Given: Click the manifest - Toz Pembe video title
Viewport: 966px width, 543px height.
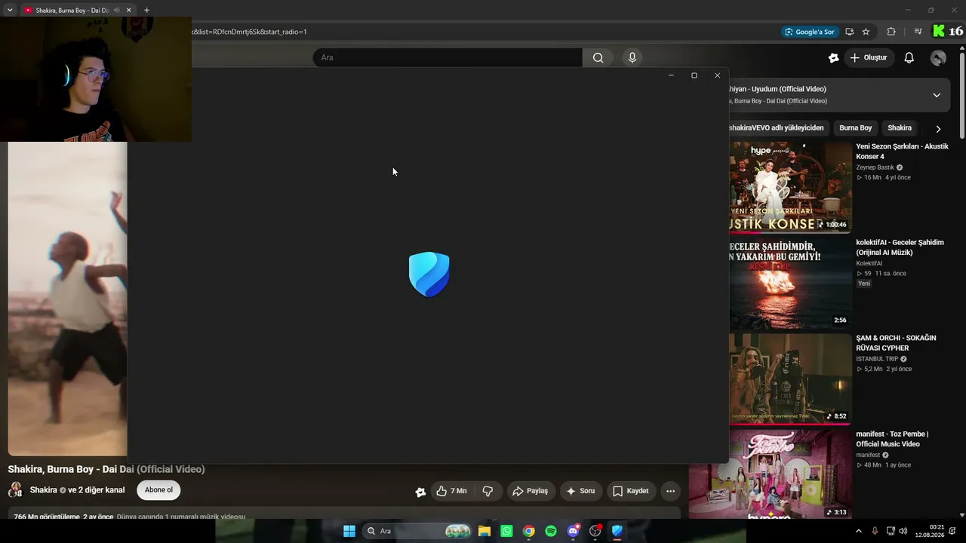Looking at the screenshot, I should pos(892,439).
